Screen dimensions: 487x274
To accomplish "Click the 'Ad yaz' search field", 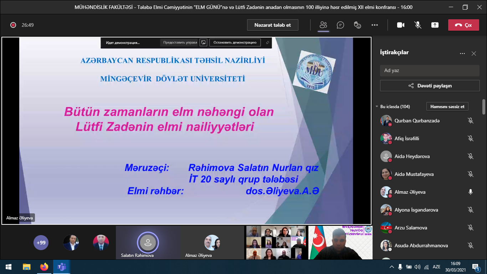I will (x=430, y=70).
